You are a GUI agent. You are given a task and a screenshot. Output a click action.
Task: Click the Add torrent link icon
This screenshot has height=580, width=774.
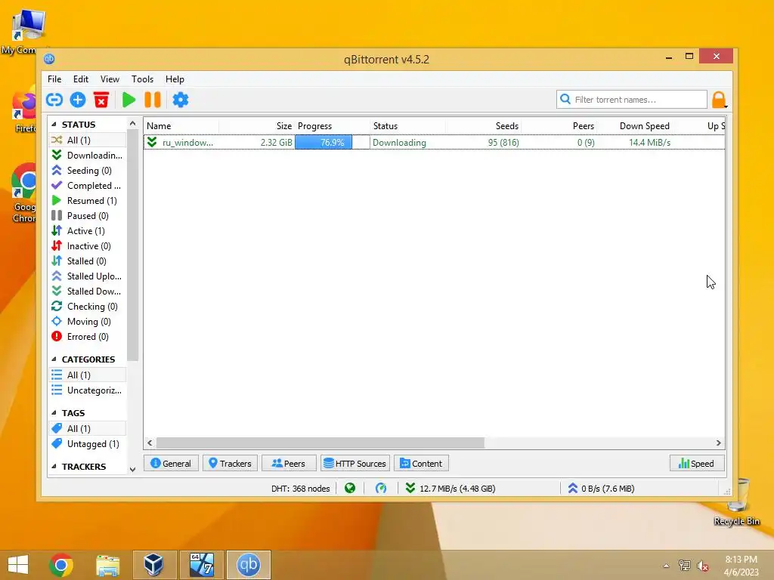[x=54, y=100]
